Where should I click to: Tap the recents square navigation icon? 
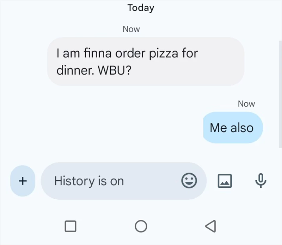[70, 227]
